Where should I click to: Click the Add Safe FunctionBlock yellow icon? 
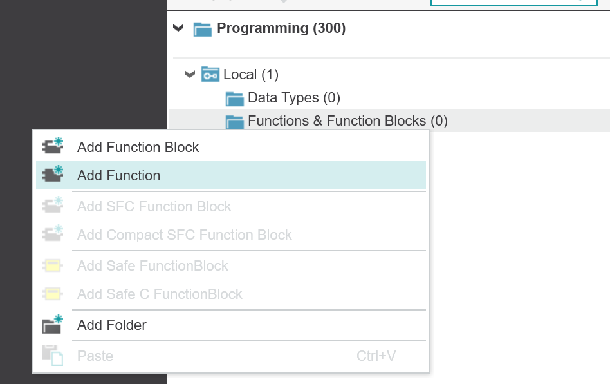(53, 265)
